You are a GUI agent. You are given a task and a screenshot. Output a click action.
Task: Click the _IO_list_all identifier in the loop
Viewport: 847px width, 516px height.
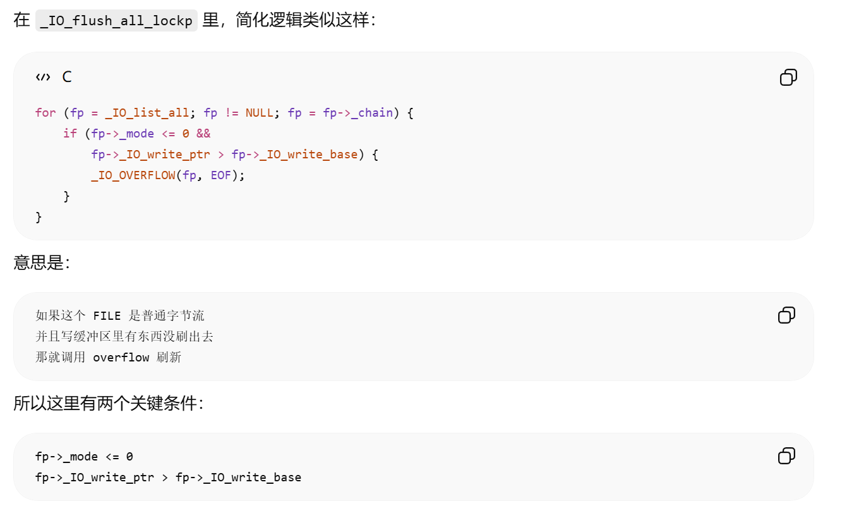pos(147,113)
